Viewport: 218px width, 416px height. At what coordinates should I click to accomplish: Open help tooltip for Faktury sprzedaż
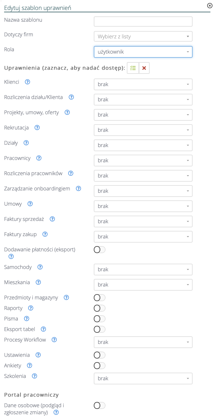click(x=53, y=219)
